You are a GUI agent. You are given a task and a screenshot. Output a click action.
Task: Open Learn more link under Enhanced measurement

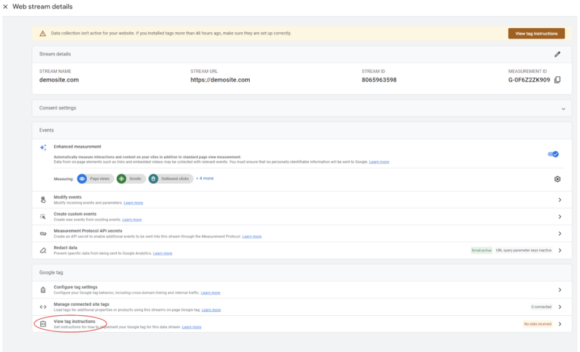379,162
